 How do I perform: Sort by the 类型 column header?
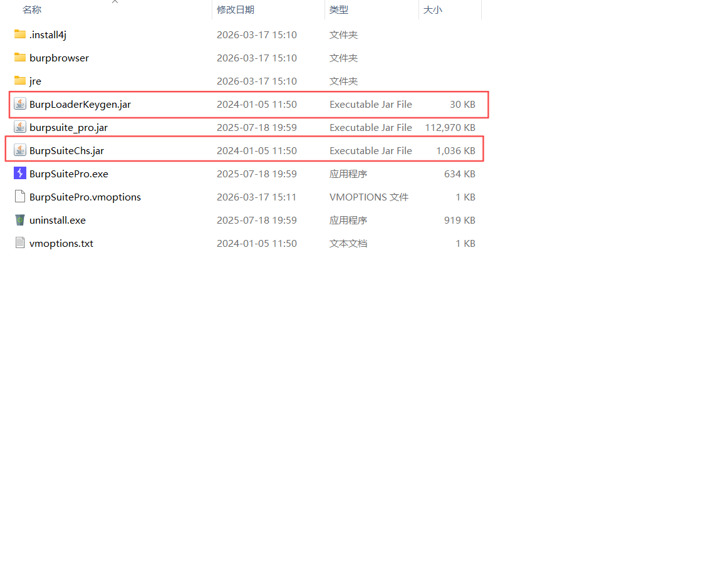339,10
